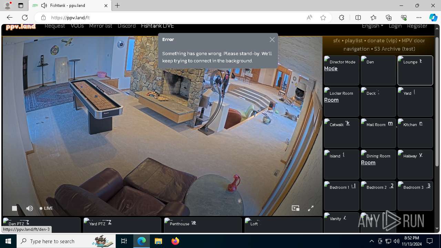
Task: Open a new browser tab
Action: 117,6
